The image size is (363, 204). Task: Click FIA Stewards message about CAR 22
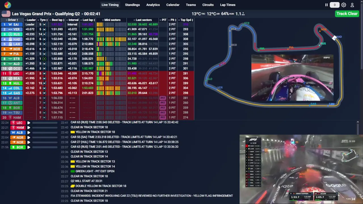click(152, 196)
